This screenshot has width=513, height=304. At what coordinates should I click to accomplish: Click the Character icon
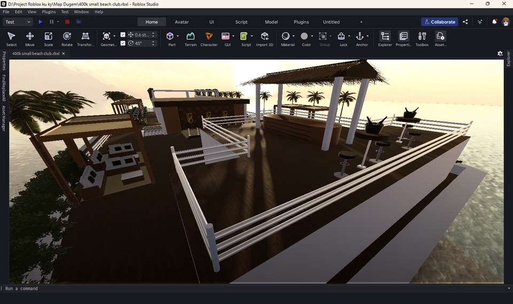coord(208,36)
